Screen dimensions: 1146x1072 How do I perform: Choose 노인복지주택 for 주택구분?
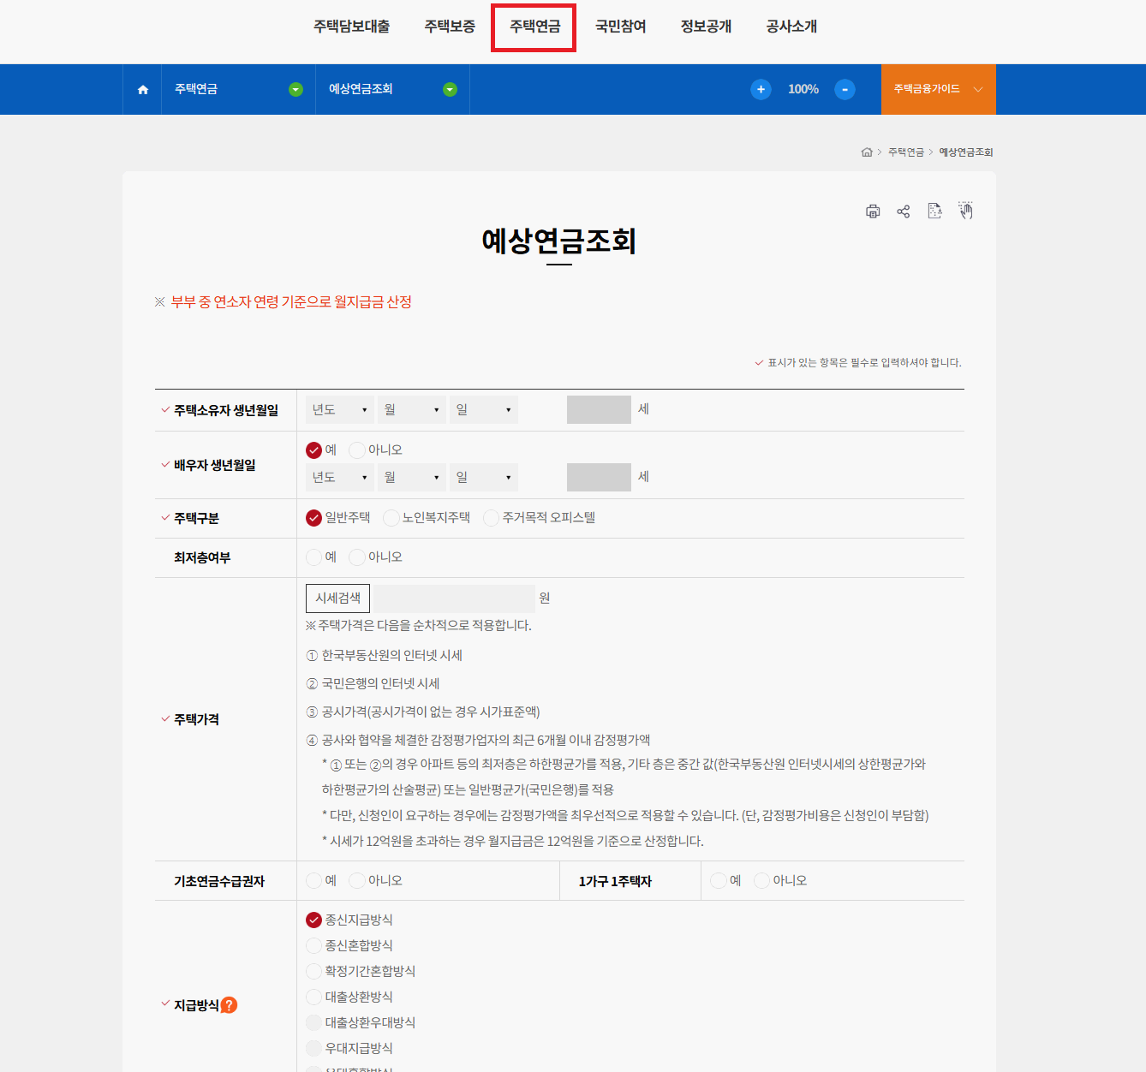pyautogui.click(x=391, y=518)
